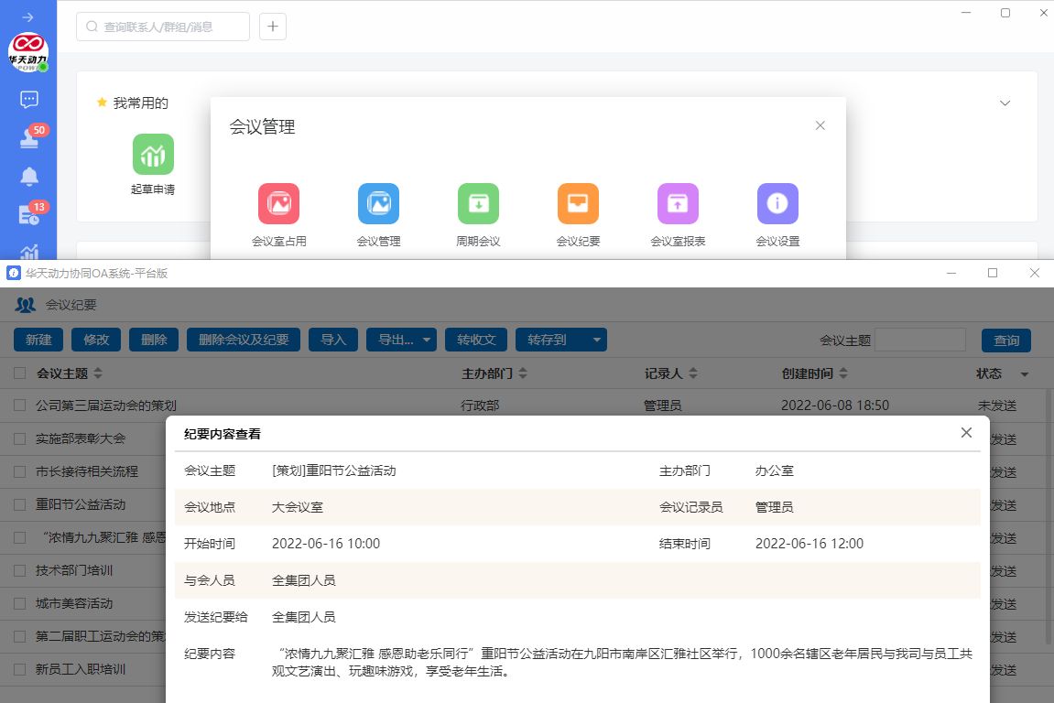Open the 会议纪要 orange icon
Screen dimensions: 1054x703
pos(578,204)
